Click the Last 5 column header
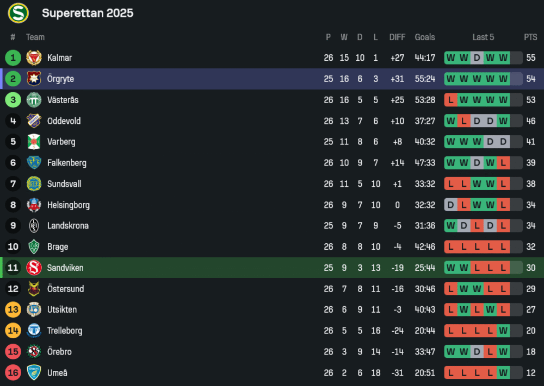 [483, 37]
